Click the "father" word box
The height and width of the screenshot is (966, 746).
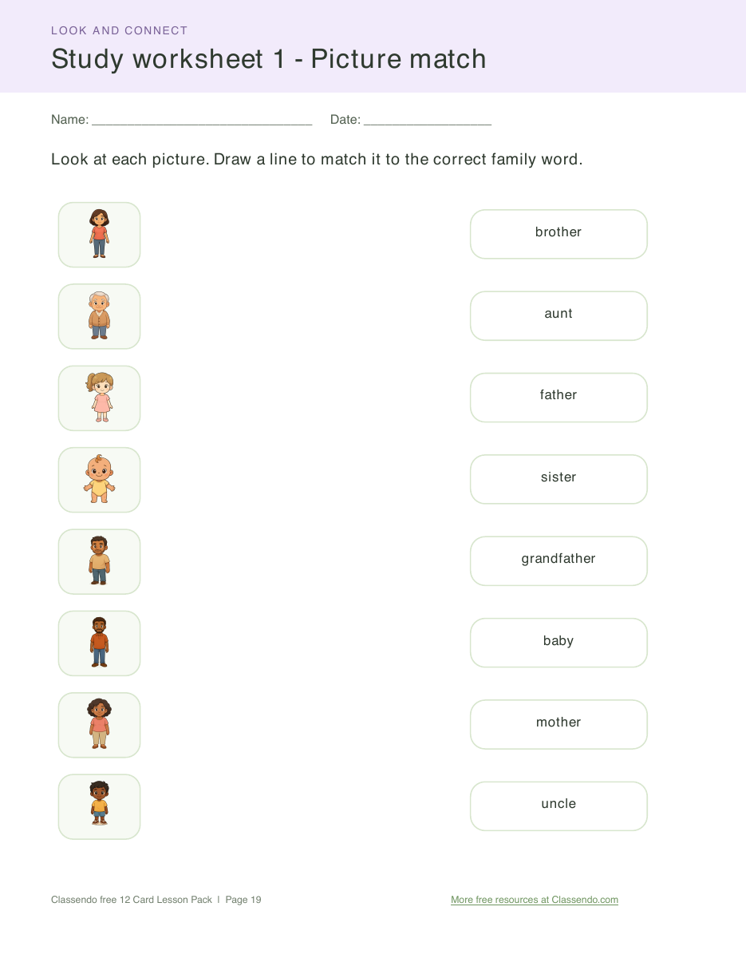[559, 398]
